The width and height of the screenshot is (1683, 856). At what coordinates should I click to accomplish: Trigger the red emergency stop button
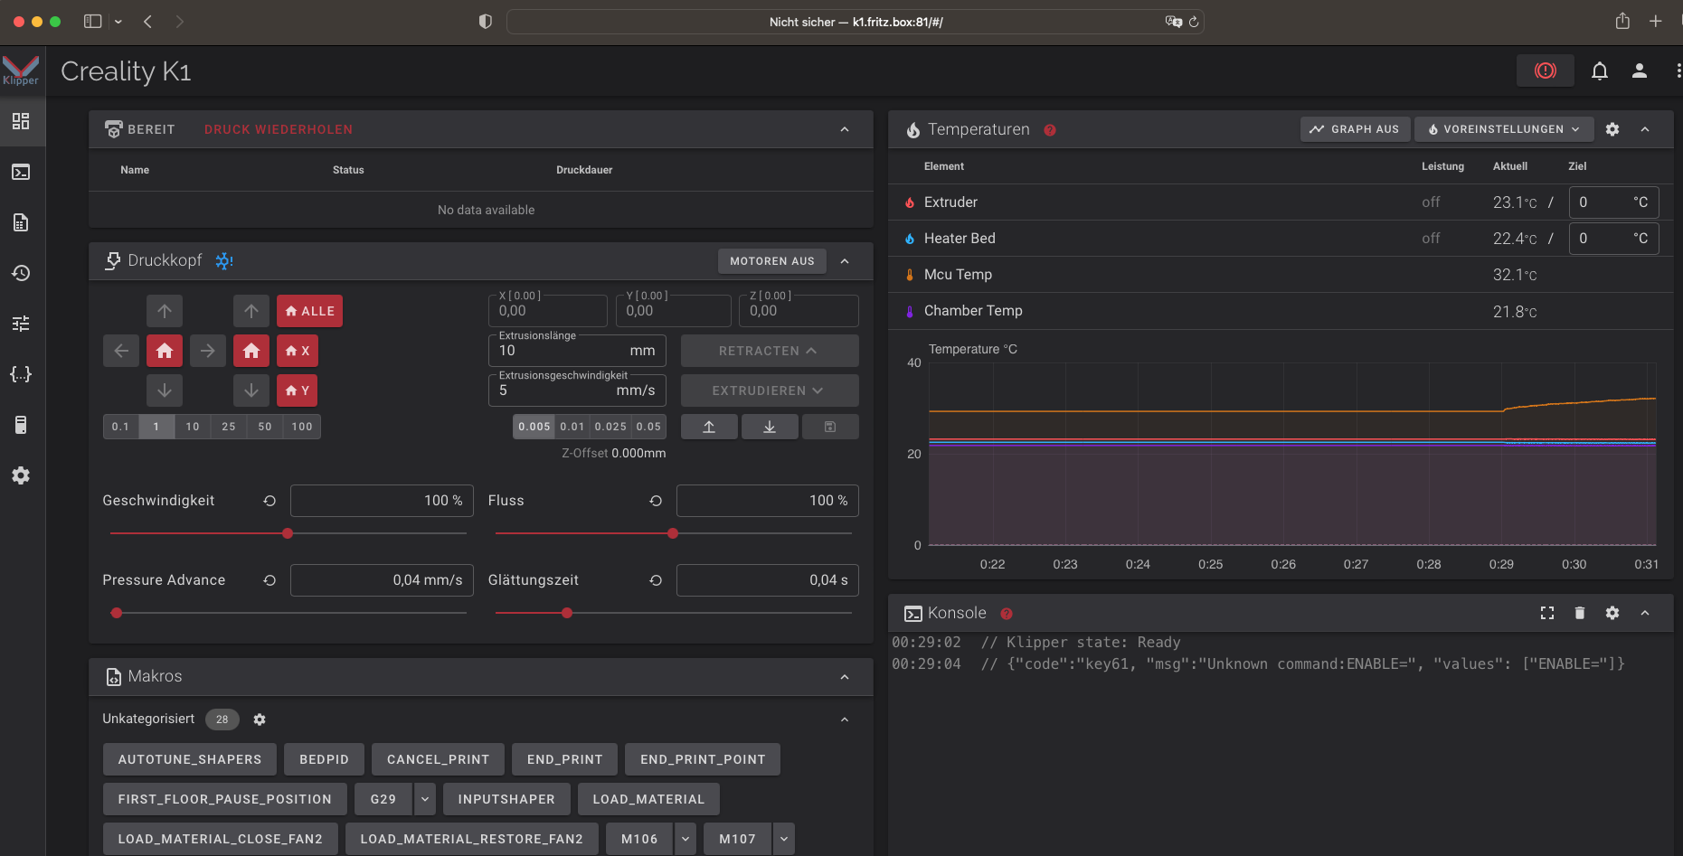click(1546, 71)
